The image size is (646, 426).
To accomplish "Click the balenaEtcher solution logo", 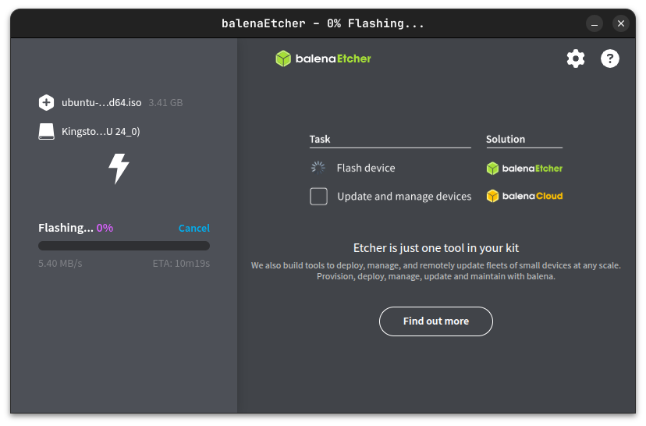I will pos(524,168).
